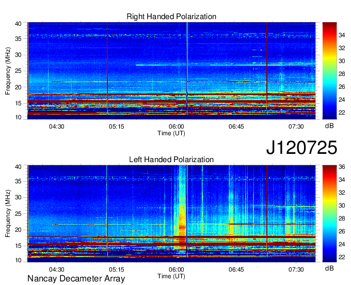Image resolution: width=351 pixels, height=285 pixels.
Task: Click the 32 dB value on Left Handed color bar
Action: [x=342, y=193]
